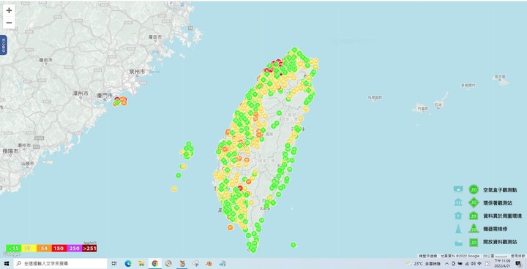Select the red 150 color scale swatch
Image resolution: width=527 pixels, height=269 pixels.
click(59, 249)
